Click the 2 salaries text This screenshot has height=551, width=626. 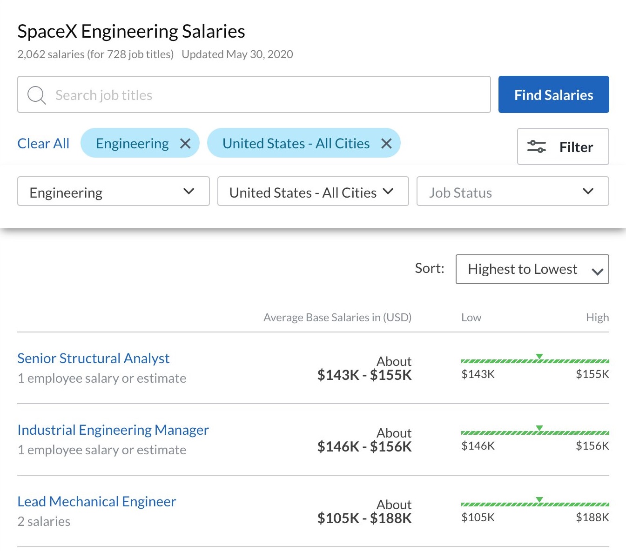[x=44, y=521]
